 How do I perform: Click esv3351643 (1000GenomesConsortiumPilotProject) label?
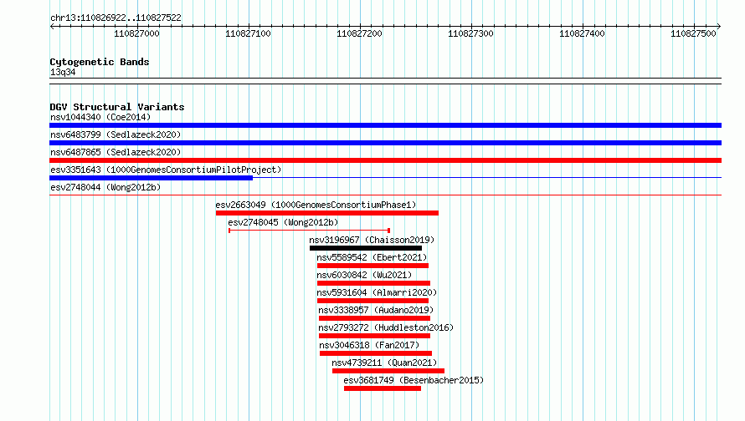[166, 170]
